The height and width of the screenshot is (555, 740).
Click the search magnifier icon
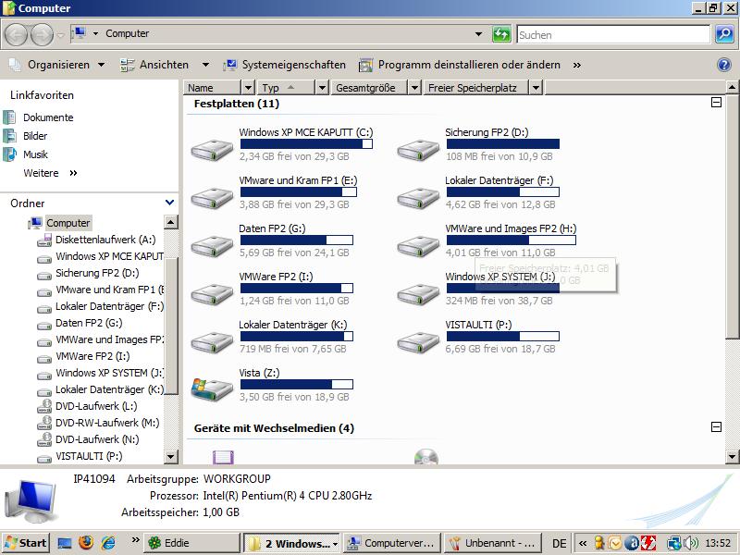tap(724, 34)
